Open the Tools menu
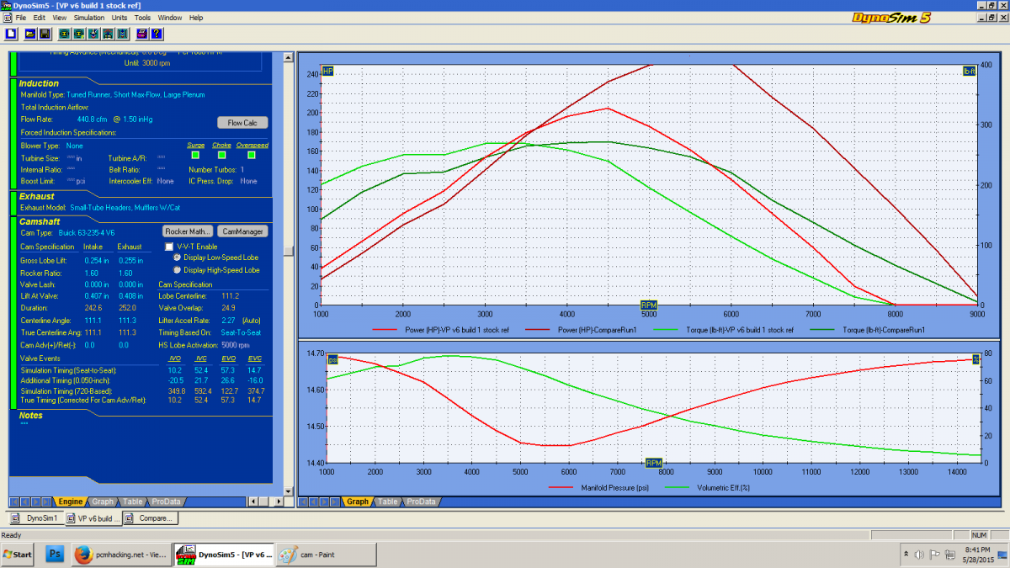The image size is (1010, 568). (142, 17)
